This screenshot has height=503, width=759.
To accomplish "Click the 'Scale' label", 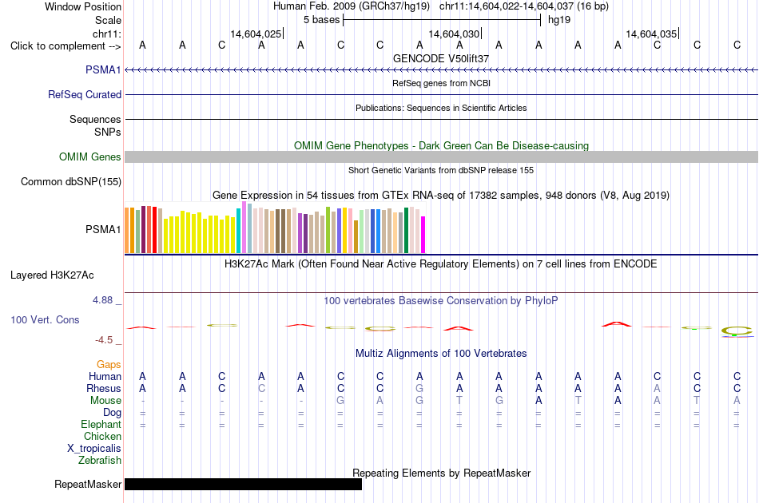I will click(108, 20).
